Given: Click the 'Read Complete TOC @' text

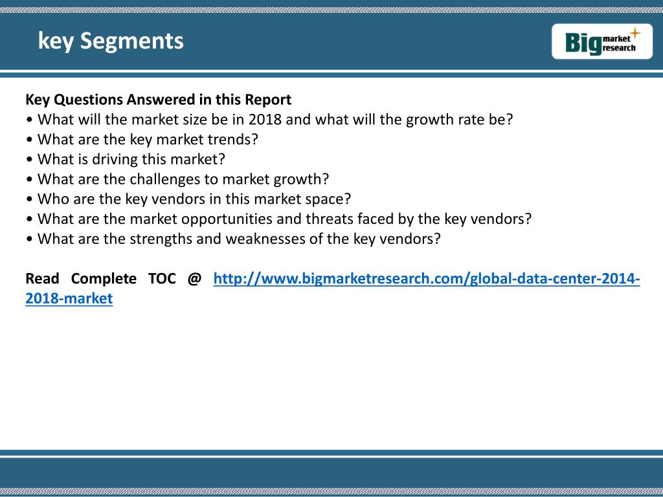Looking at the screenshot, I should pyautogui.click(x=113, y=279).
